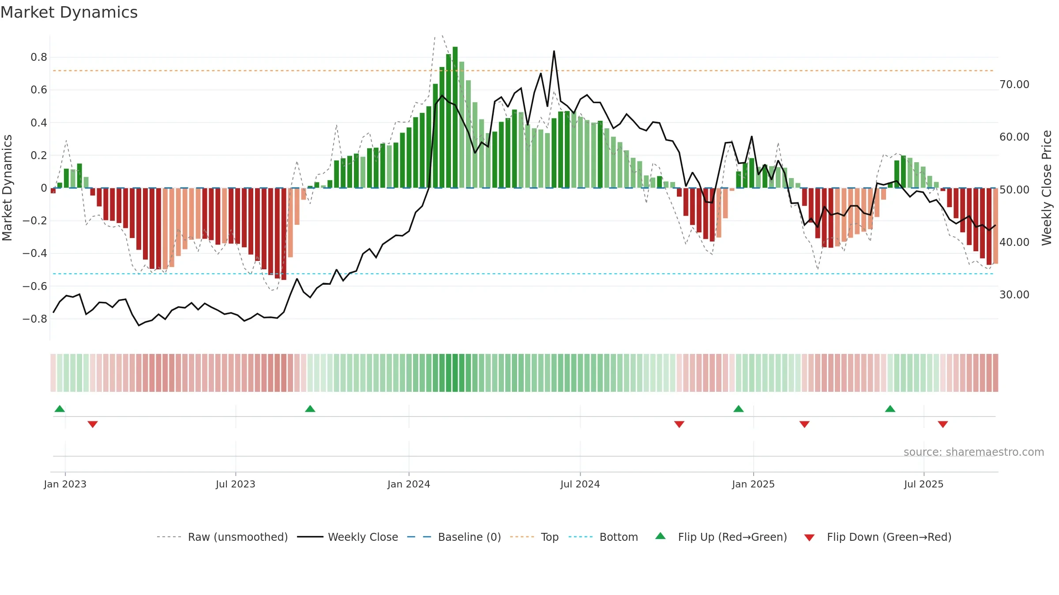Viewport: 1059px width, 595px height.
Task: Click the −0.4 left axis label
Action: click(35, 253)
